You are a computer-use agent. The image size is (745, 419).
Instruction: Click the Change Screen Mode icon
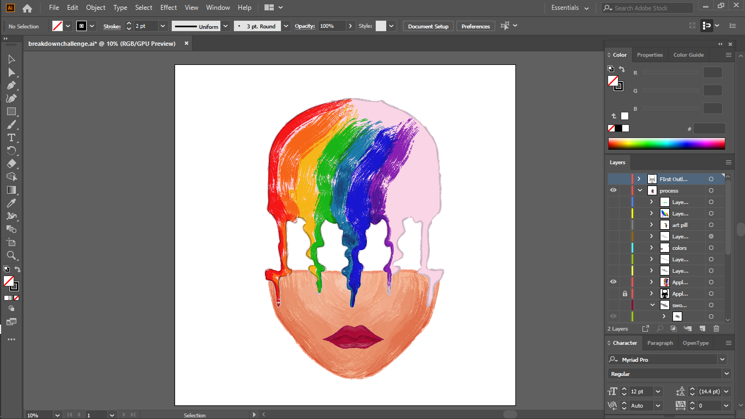click(x=11, y=322)
